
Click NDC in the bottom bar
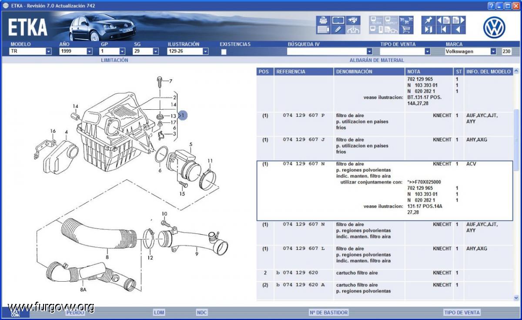pos(202,313)
